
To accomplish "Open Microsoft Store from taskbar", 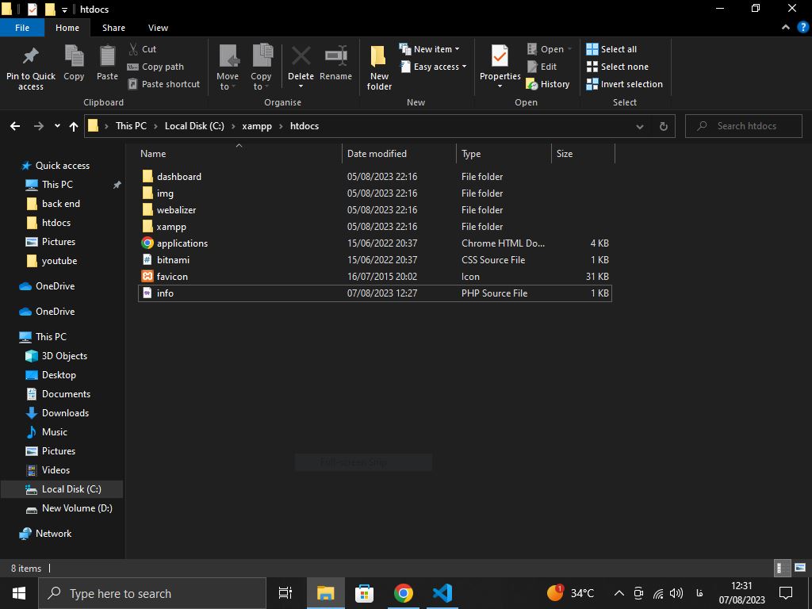I will click(x=364, y=593).
